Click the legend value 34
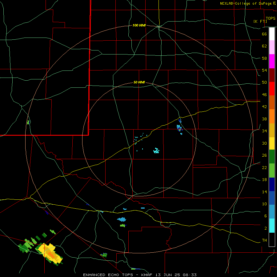 (264, 131)
